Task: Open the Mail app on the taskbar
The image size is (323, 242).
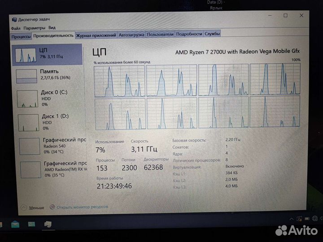Action: click(x=15, y=224)
